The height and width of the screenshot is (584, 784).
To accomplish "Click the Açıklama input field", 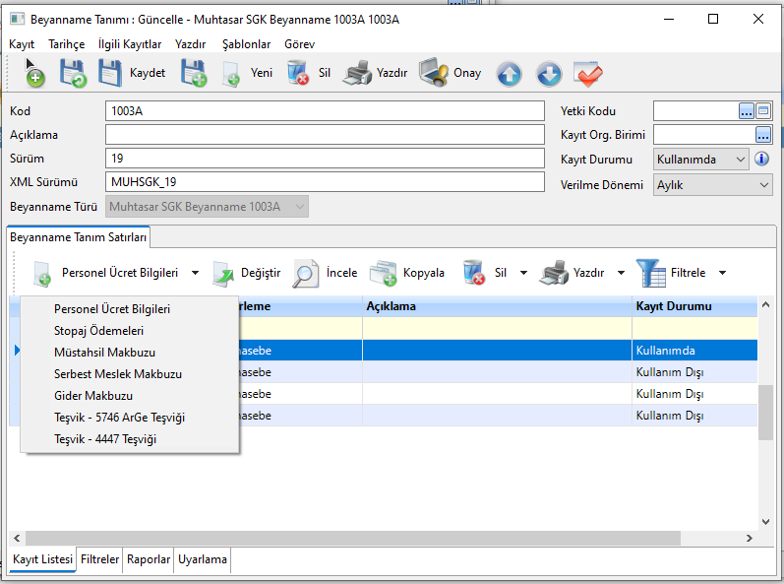I will click(x=324, y=135).
